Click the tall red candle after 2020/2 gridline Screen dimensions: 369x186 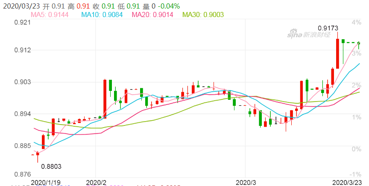[x=105, y=99]
